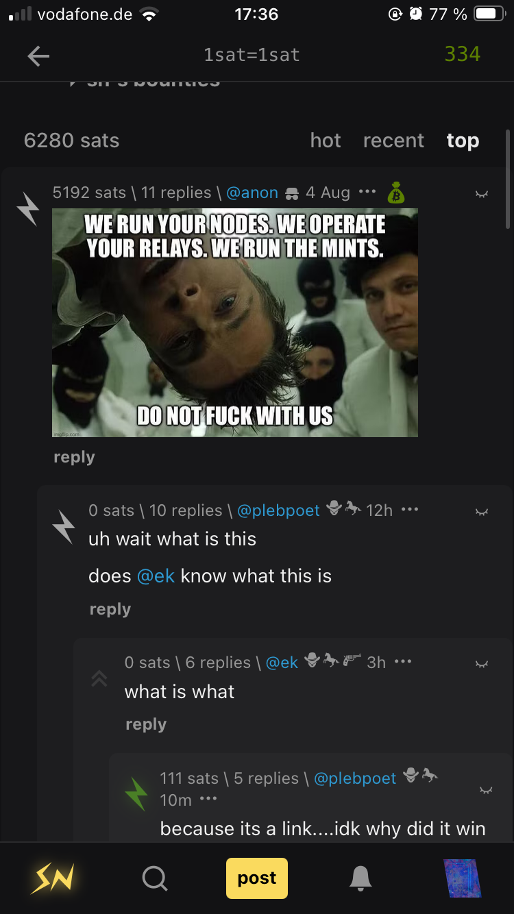
Task: Zap plebpoet's 111 sats comment with green bolt
Action: coord(136,795)
